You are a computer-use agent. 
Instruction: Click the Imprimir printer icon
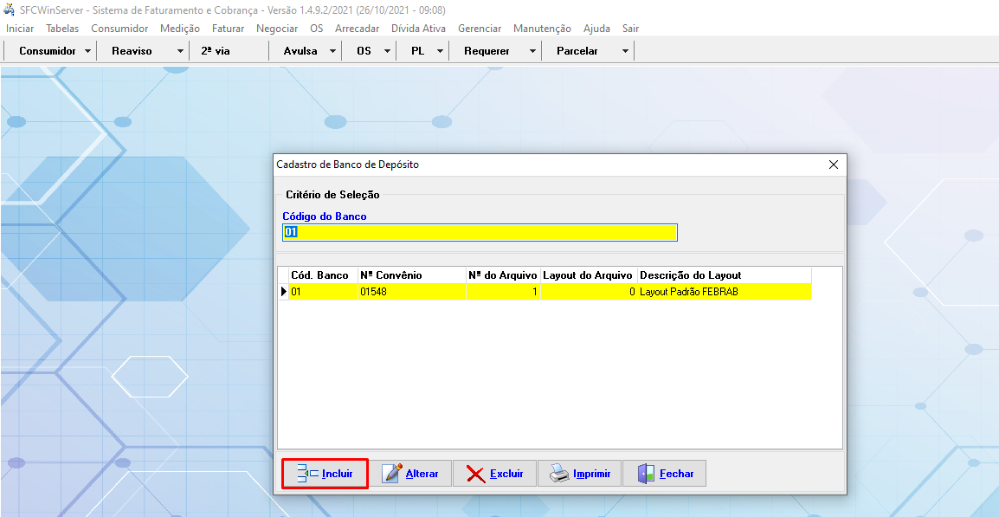tap(559, 474)
